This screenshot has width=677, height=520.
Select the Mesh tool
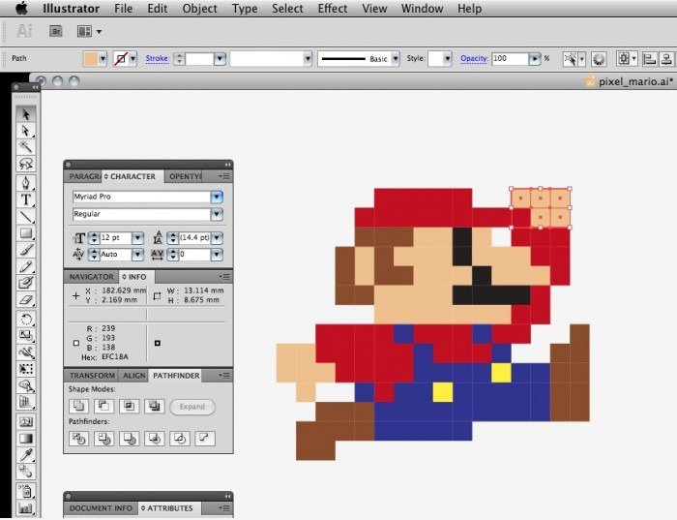click(26, 421)
